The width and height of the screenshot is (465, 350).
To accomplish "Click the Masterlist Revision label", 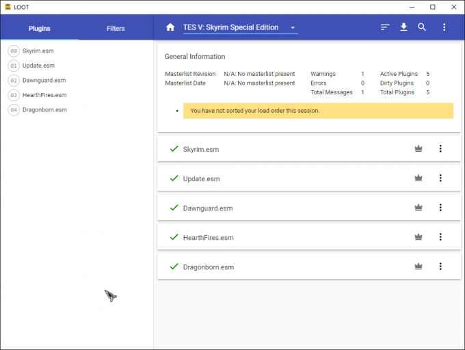I will coord(190,74).
